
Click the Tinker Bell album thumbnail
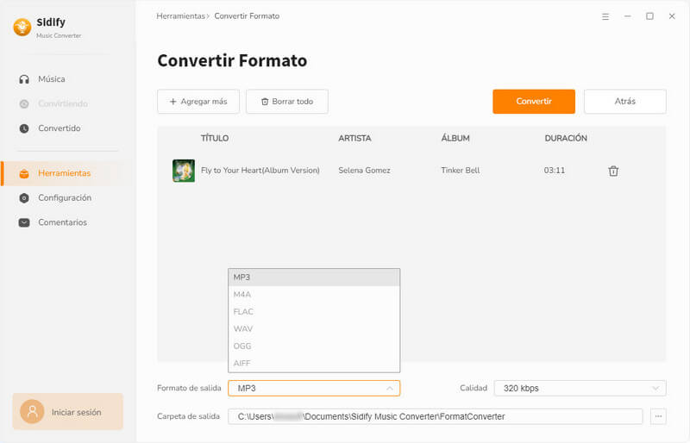point(184,171)
